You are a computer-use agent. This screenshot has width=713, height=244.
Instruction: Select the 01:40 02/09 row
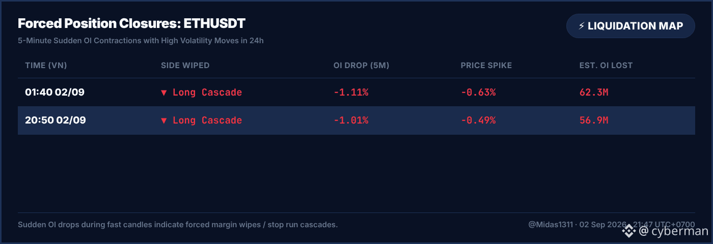356,93
